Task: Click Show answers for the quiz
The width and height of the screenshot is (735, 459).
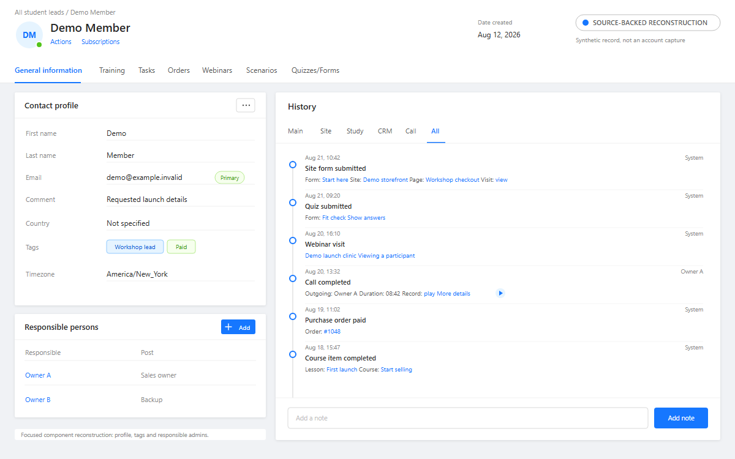Action: point(366,218)
